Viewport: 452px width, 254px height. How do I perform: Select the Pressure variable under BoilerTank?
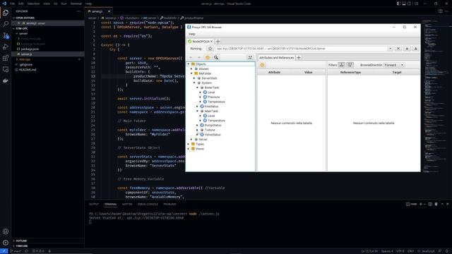pyautogui.click(x=213, y=97)
